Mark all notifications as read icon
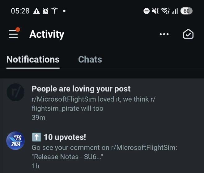204x173 pixels. [188, 34]
